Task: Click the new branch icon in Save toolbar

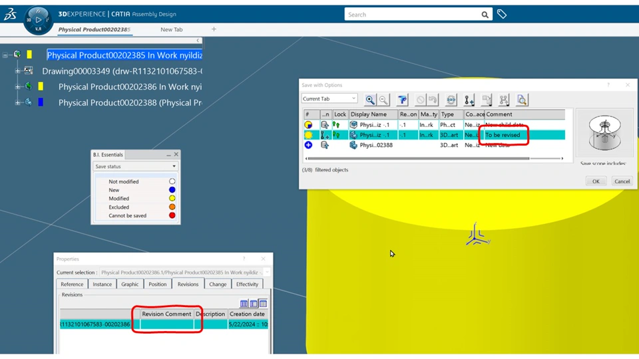Action: (x=504, y=100)
